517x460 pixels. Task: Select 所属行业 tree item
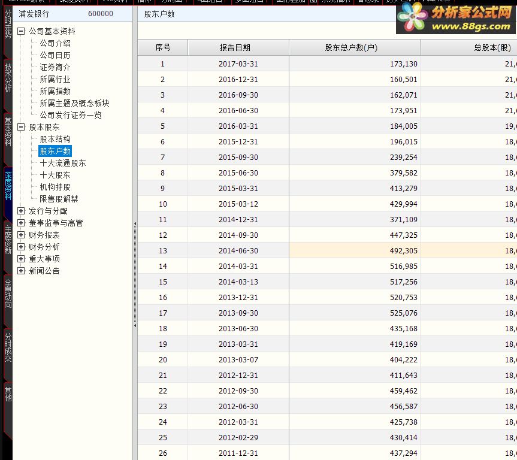[55, 79]
